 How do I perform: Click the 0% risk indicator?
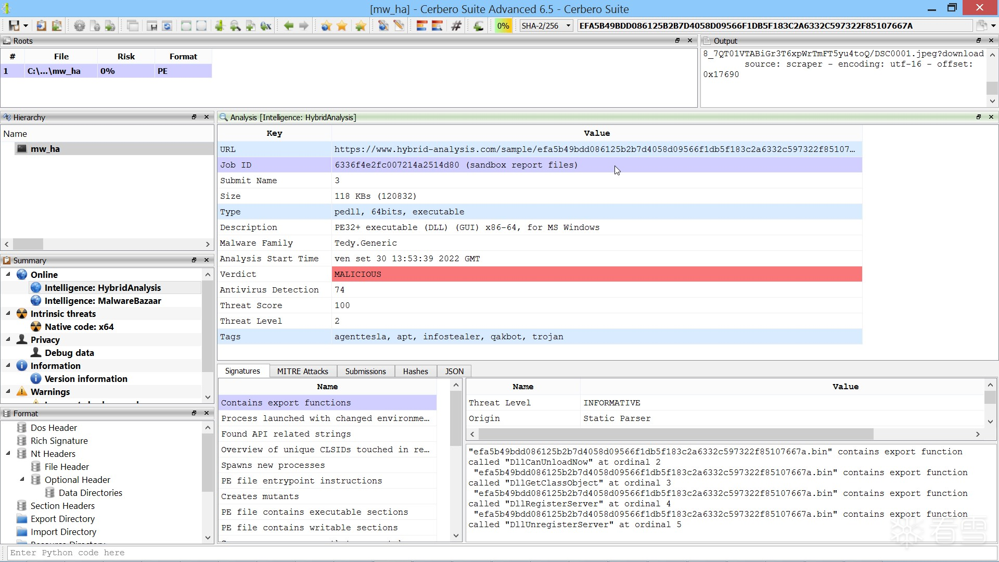click(x=503, y=25)
